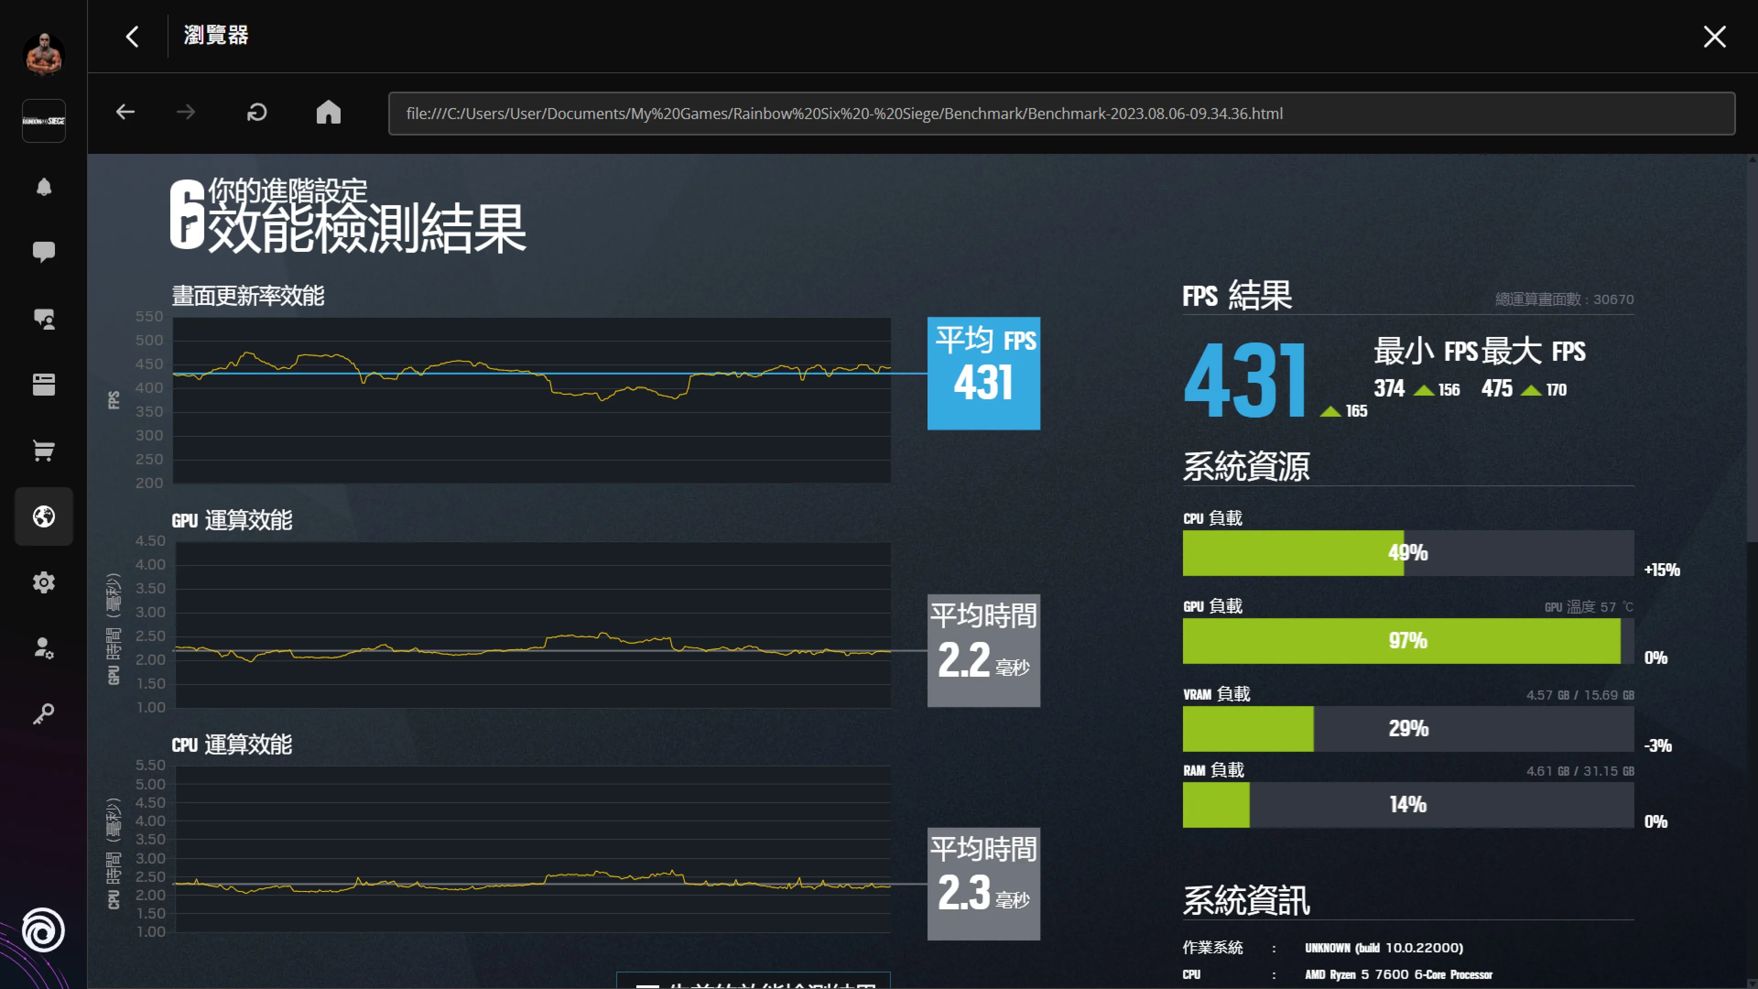Click the browser back arrow
The height and width of the screenshot is (989, 1758).
pyautogui.click(x=125, y=112)
